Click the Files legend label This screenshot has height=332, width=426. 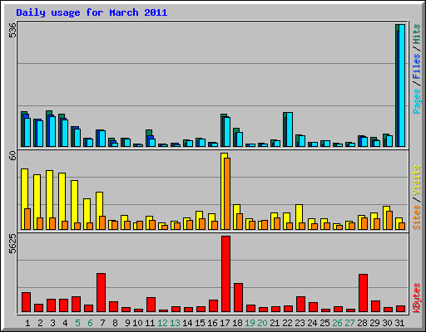(417, 66)
